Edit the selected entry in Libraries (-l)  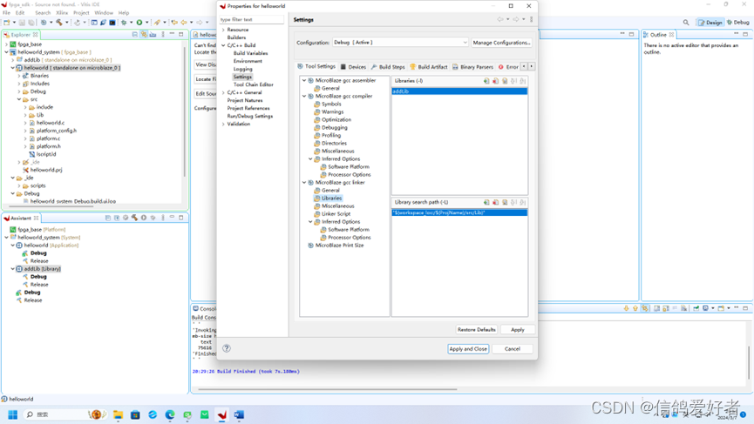[505, 81]
